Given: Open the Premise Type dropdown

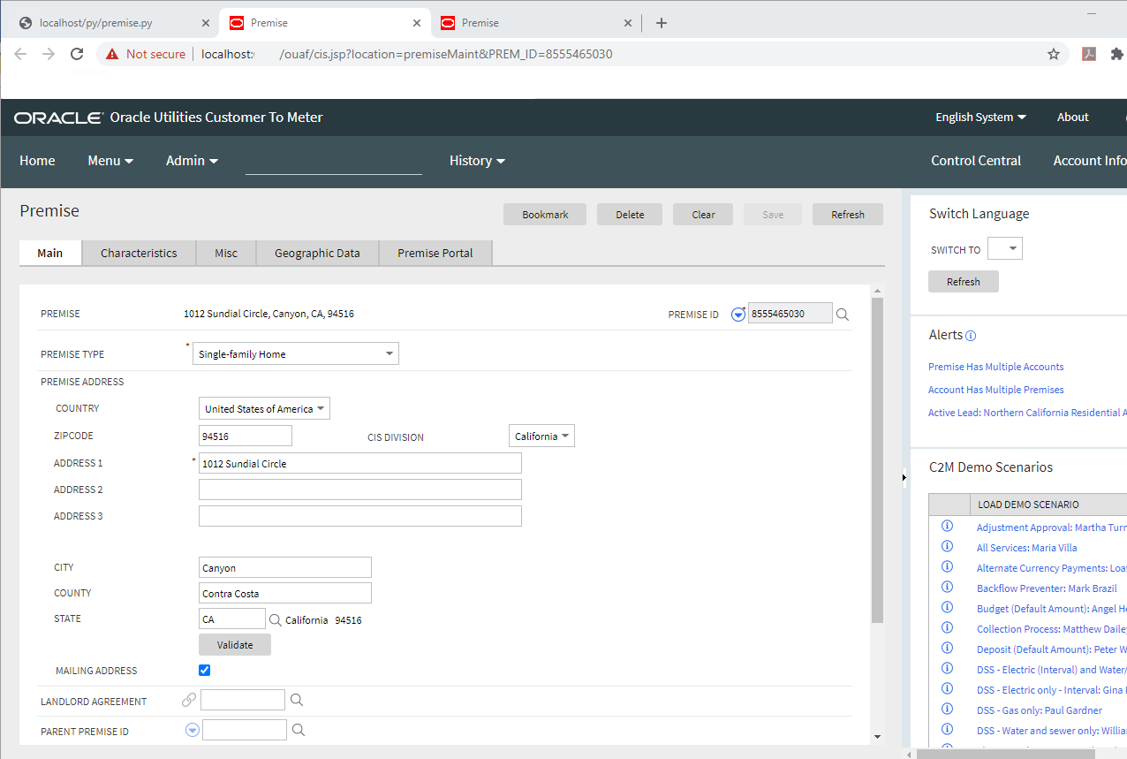Looking at the screenshot, I should (x=296, y=354).
